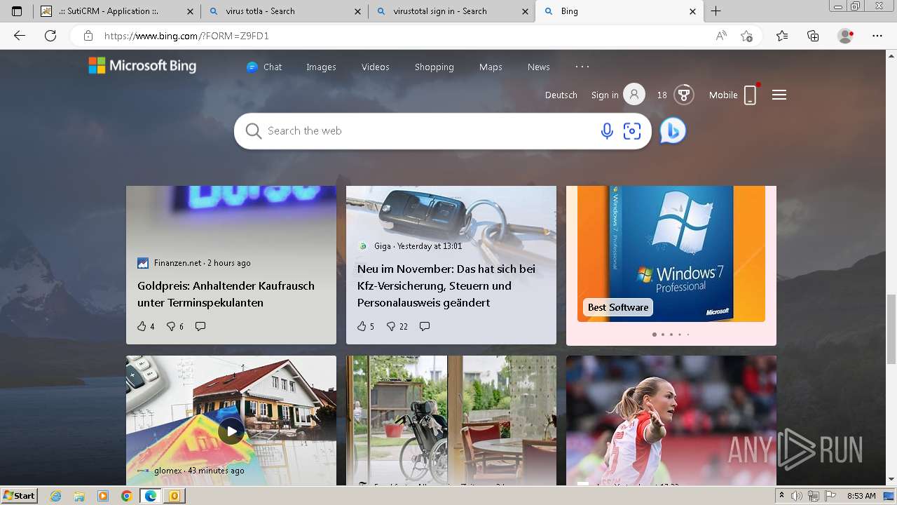
Task: Add this page to favorites star
Action: 747,36
